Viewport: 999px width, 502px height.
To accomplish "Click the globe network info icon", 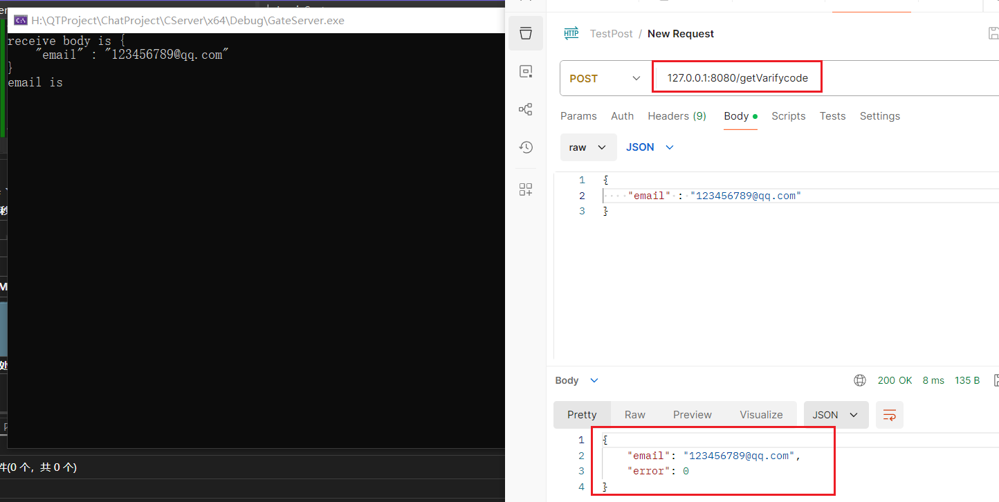I will point(860,380).
